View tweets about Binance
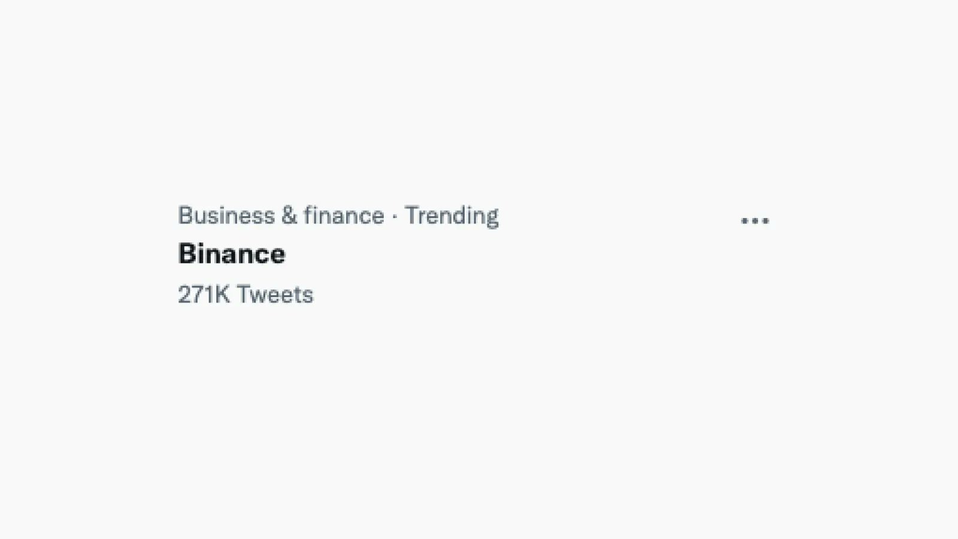 pyautogui.click(x=232, y=254)
